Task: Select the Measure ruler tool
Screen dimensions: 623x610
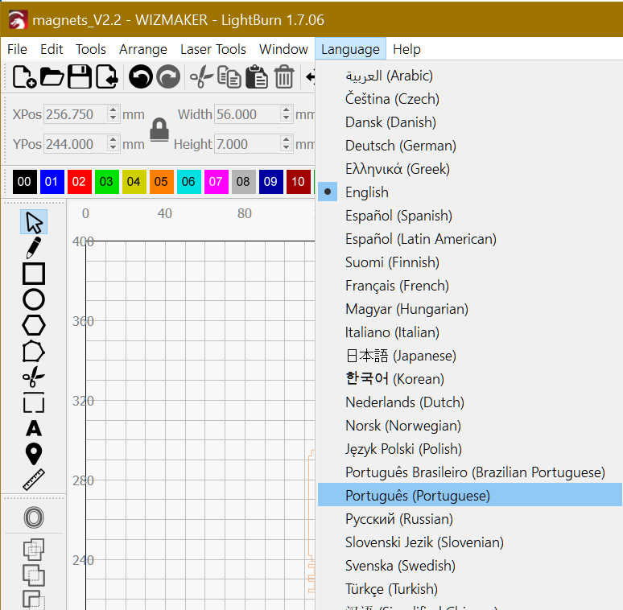Action: coord(34,480)
